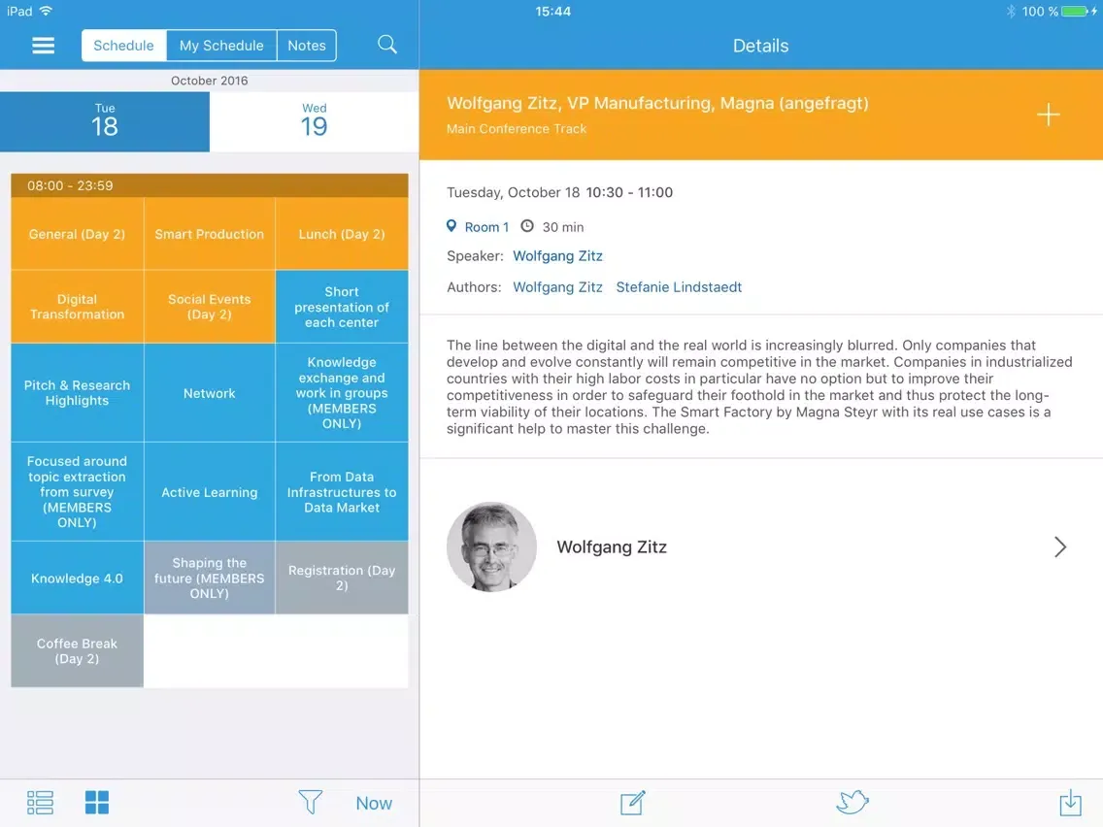The width and height of the screenshot is (1103, 827).
Task: Open Smart Production tile
Action: point(210,234)
